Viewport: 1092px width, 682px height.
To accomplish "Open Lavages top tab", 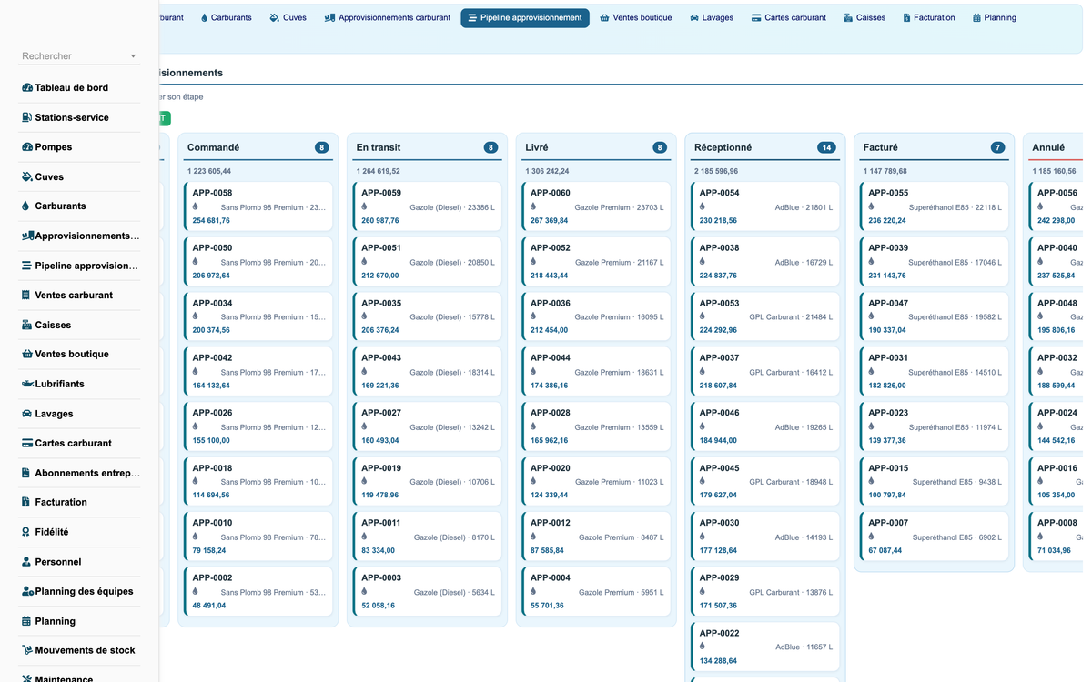I will tap(712, 18).
